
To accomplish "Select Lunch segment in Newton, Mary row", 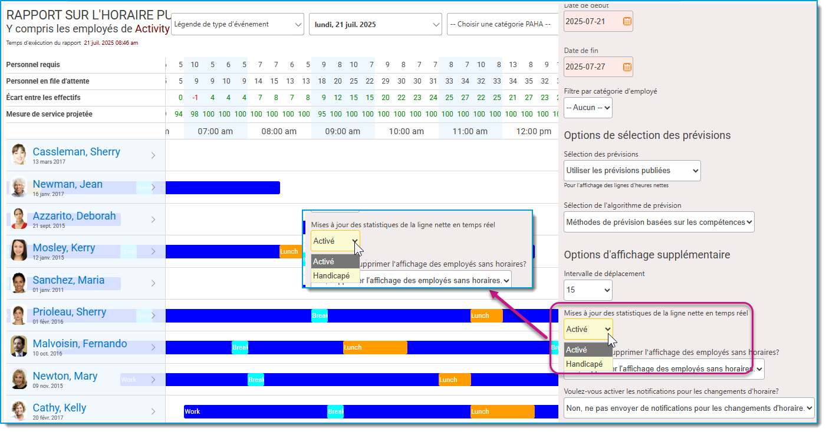I will point(455,380).
